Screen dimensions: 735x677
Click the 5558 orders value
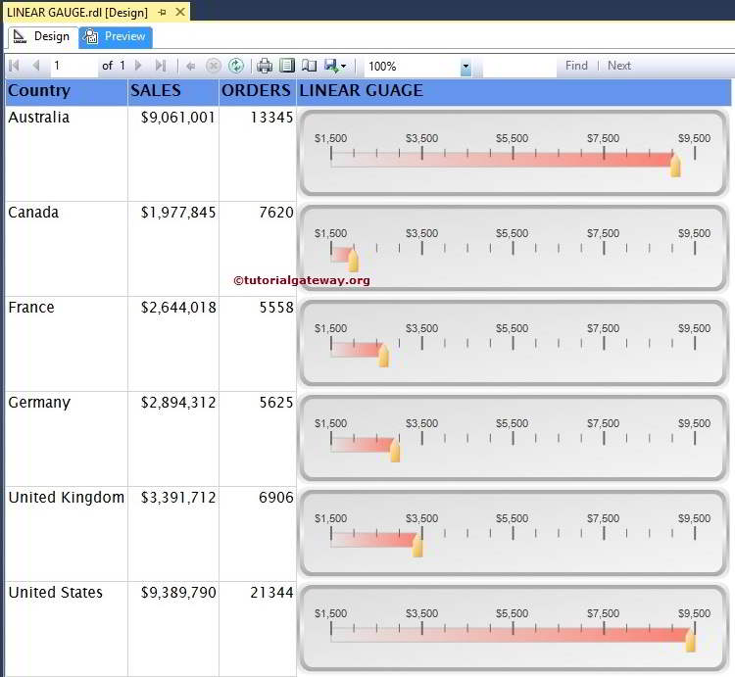[276, 308]
